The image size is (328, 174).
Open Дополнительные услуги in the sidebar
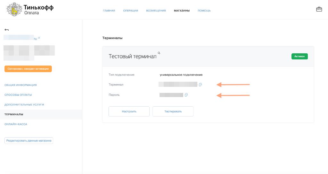coord(24,104)
